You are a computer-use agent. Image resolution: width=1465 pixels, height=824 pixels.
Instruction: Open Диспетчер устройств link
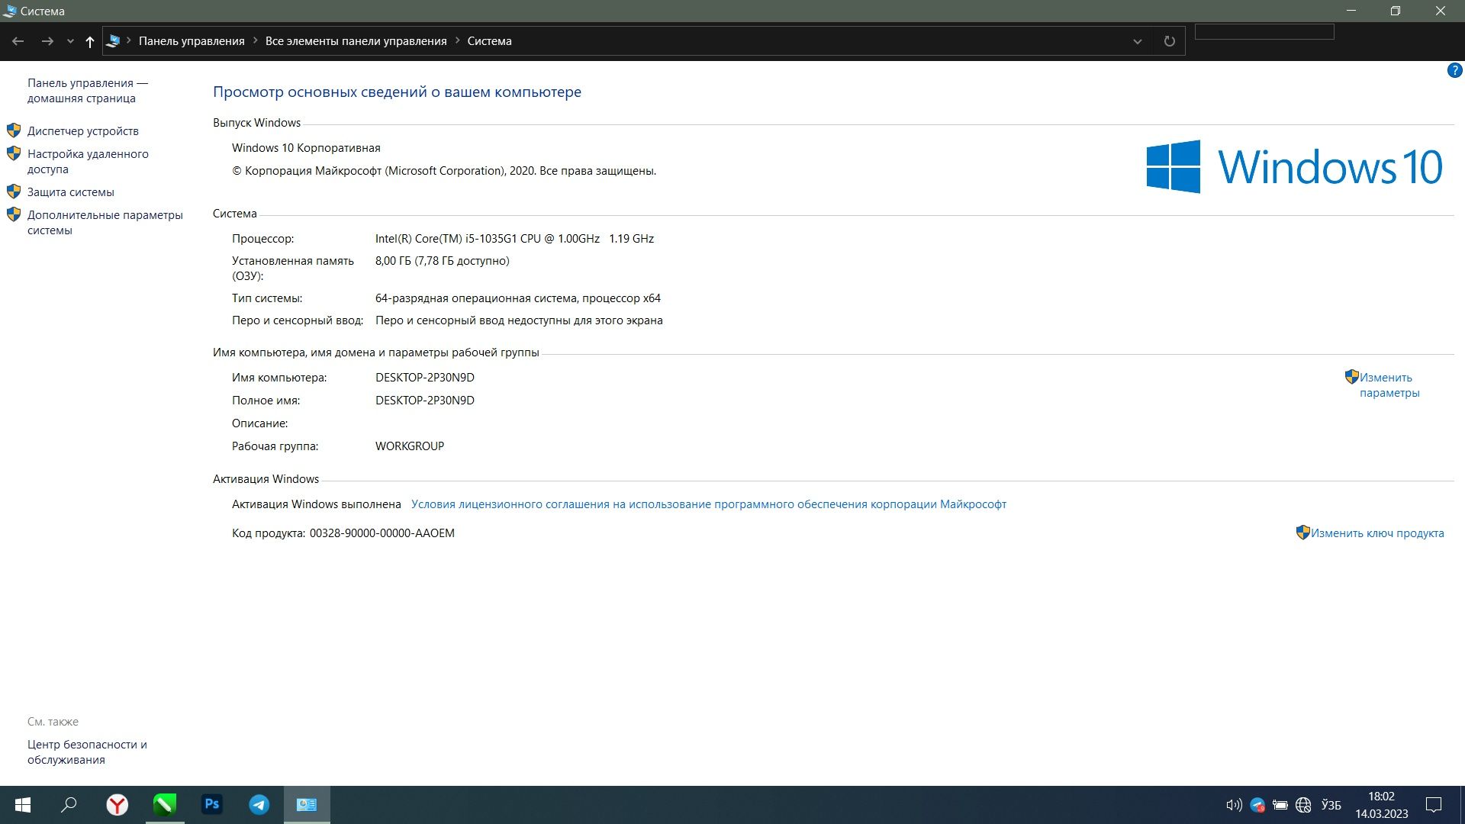point(83,130)
